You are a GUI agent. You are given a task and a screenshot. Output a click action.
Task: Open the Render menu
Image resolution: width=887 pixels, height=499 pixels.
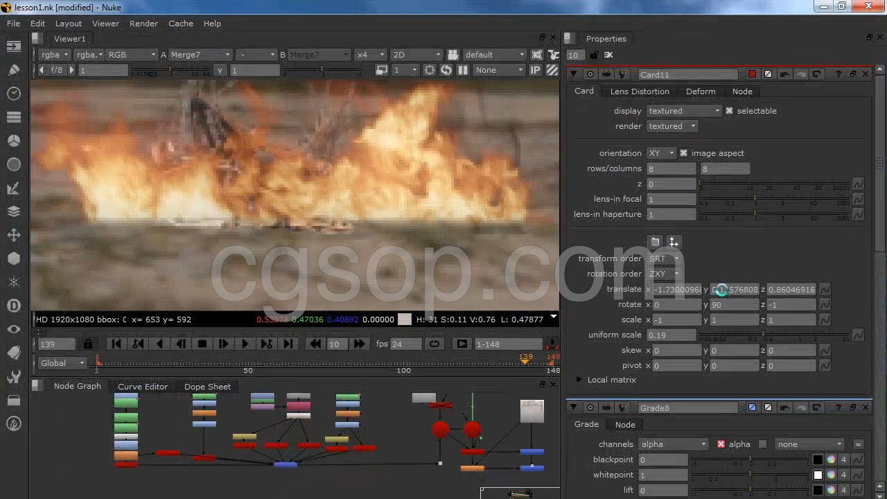click(143, 24)
